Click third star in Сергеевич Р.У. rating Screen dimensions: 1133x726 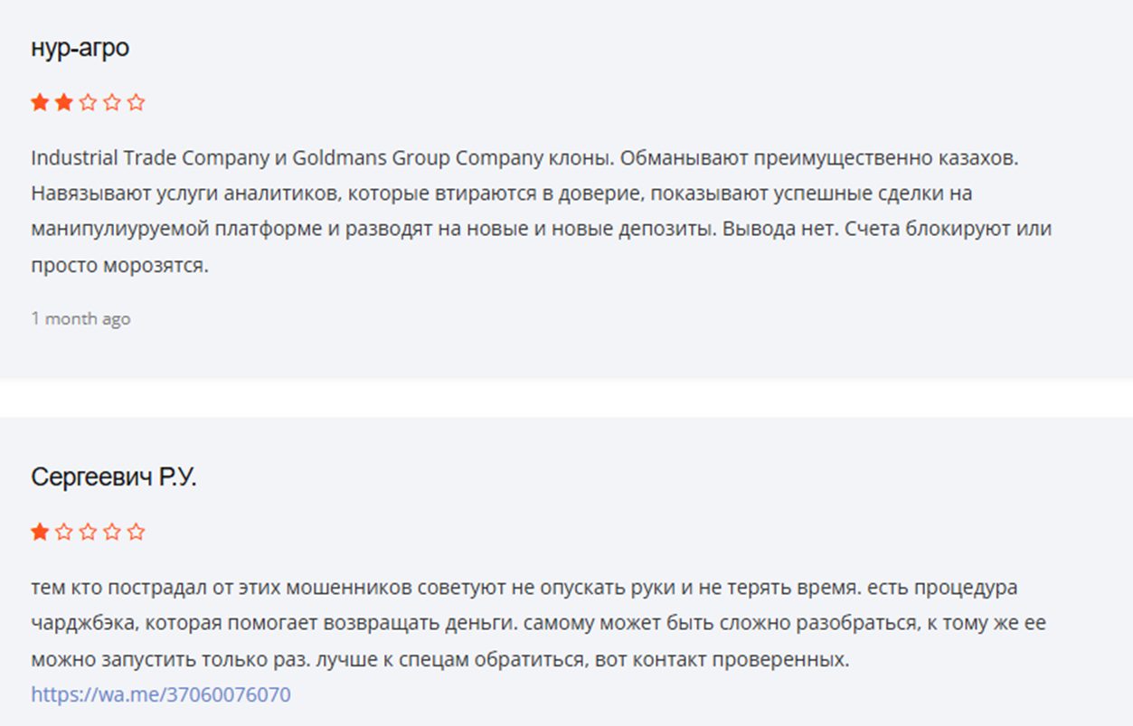pyautogui.click(x=88, y=532)
